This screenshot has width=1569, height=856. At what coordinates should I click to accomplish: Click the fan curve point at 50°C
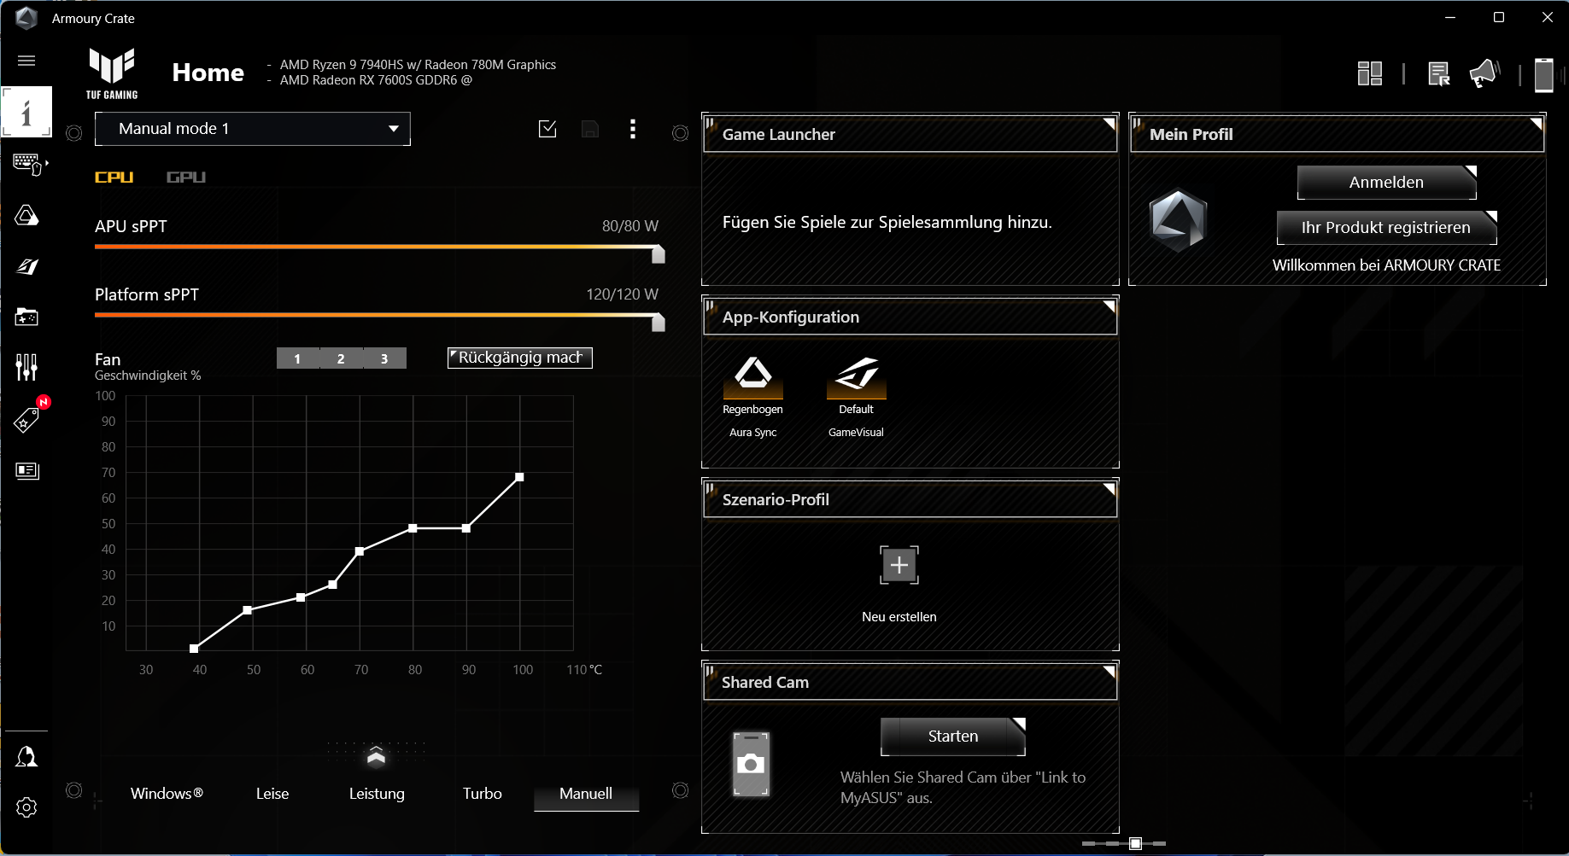tap(247, 610)
